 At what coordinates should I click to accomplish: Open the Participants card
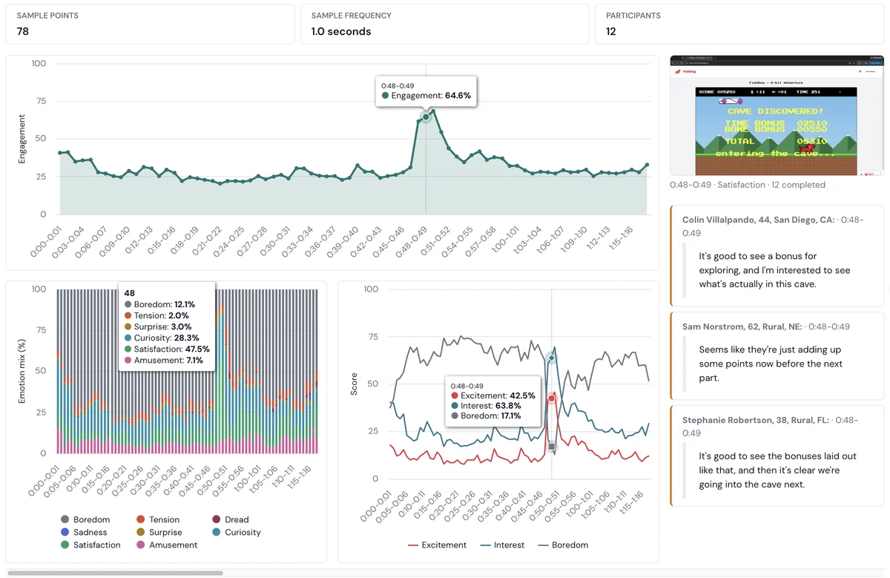pos(739,24)
